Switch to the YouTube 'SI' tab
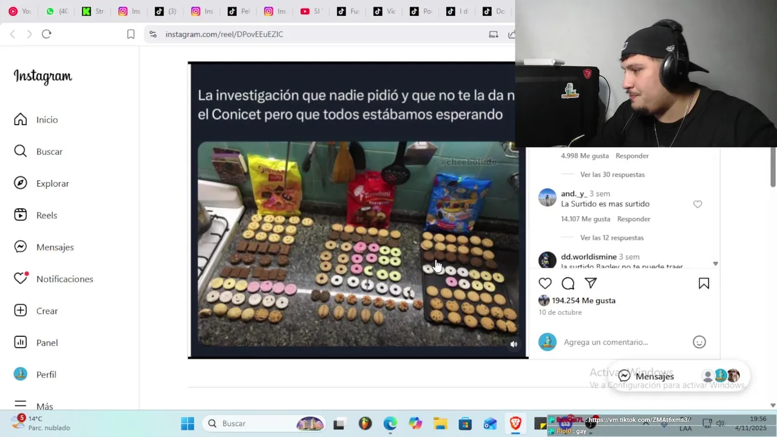This screenshot has height=437, width=777. [x=311, y=11]
